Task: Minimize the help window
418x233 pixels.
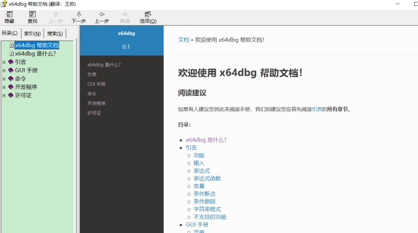Action: (398, 4)
